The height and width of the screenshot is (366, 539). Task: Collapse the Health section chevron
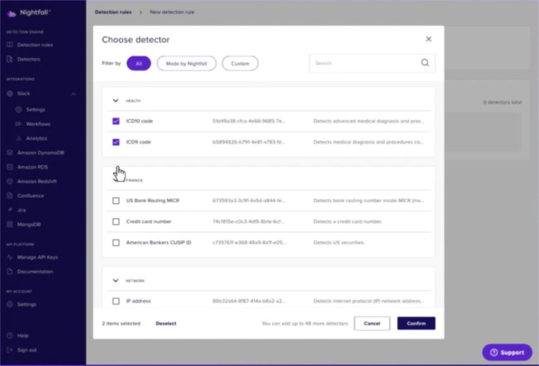[116, 101]
